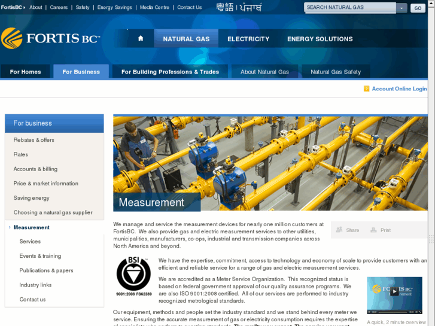The height and width of the screenshot is (326, 435).
Task: Click the yellow arrow icon beside Account Online Login
Action: (366, 89)
